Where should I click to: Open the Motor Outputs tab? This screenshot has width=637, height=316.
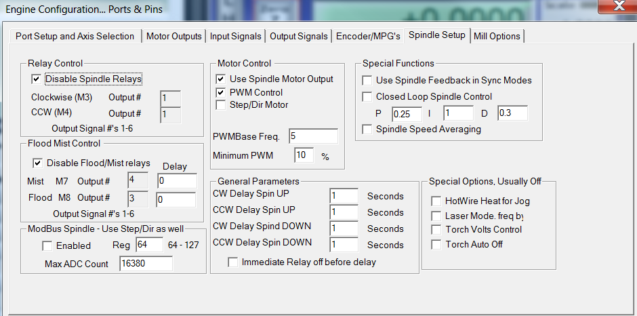pyautogui.click(x=174, y=36)
